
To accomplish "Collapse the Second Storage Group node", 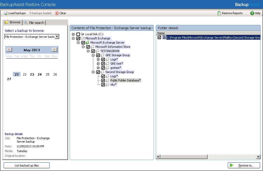I will pyautogui.click(x=93, y=72).
